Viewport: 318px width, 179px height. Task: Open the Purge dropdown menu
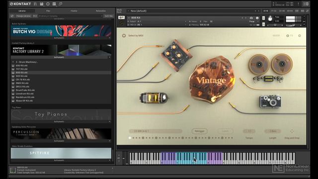[x=253, y=21]
